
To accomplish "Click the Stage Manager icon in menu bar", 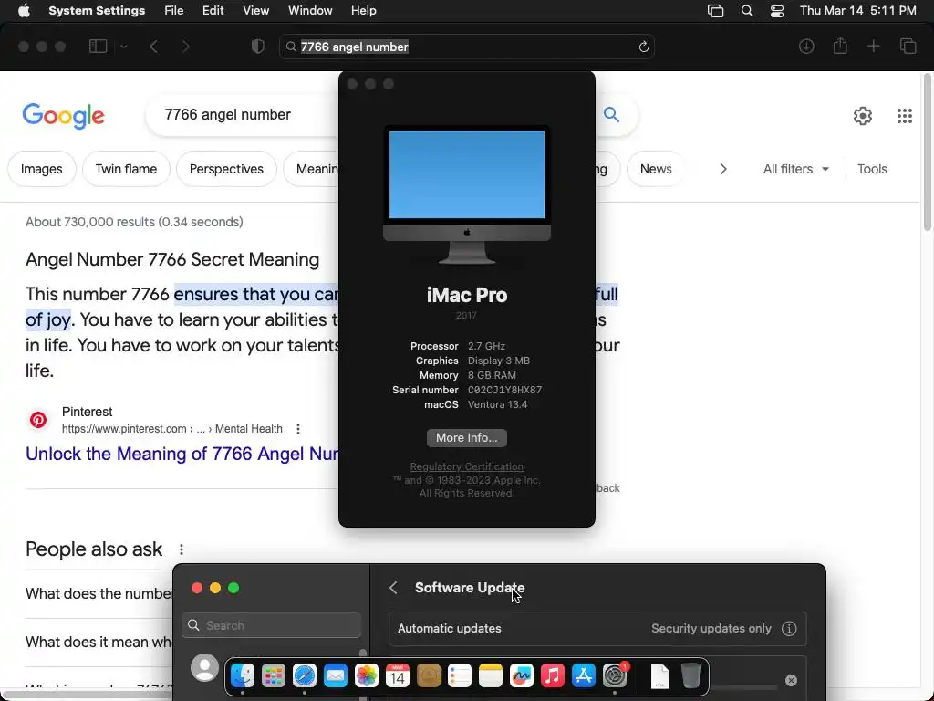I will coord(715,11).
